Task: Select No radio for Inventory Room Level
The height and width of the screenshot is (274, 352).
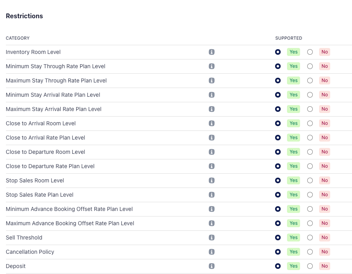Action: [310, 52]
